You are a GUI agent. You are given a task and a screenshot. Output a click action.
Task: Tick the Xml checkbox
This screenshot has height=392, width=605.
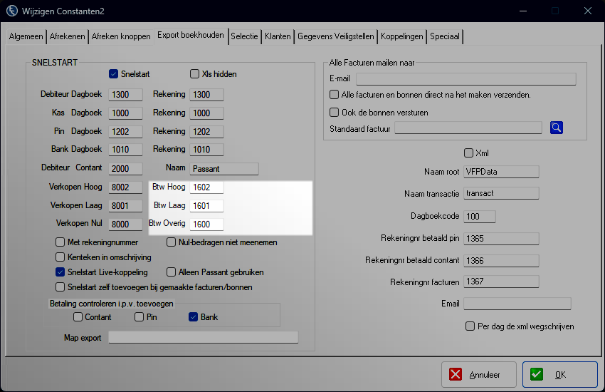[468, 153]
